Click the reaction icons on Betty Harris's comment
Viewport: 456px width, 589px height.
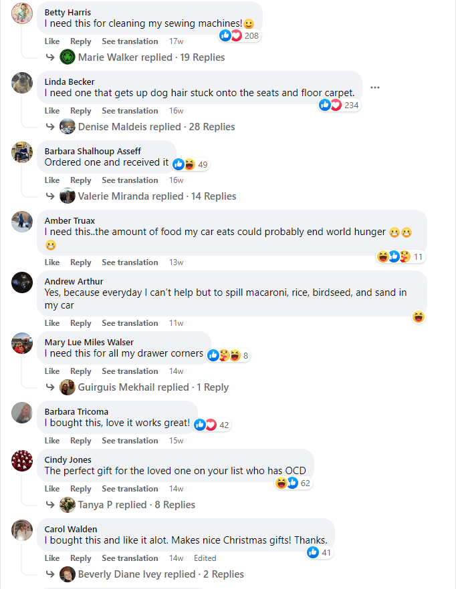click(x=231, y=35)
